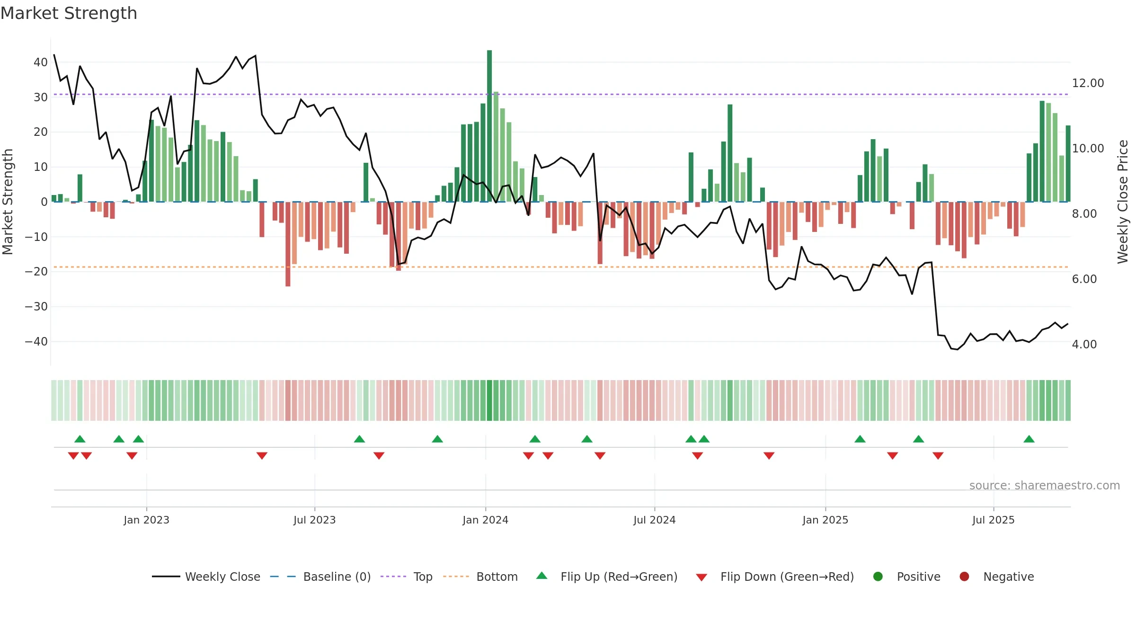This screenshot has width=1136, height=639.
Task: Click the Bottom legend label
Action: click(497, 577)
